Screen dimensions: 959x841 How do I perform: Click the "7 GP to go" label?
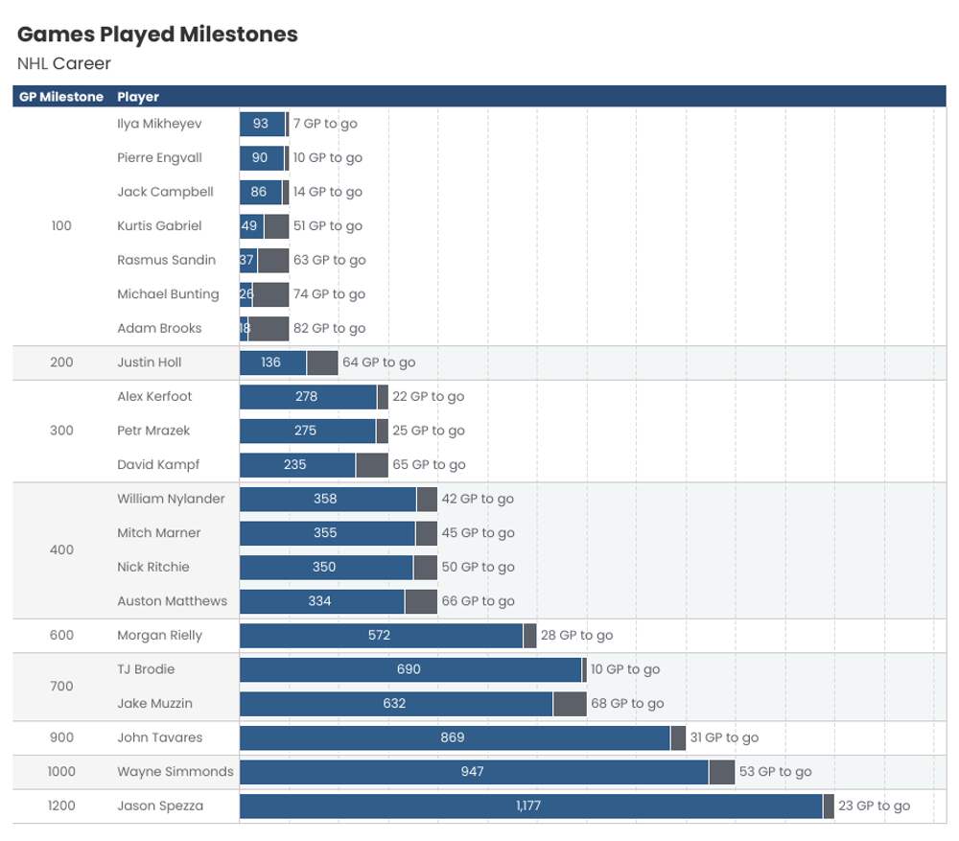click(325, 124)
